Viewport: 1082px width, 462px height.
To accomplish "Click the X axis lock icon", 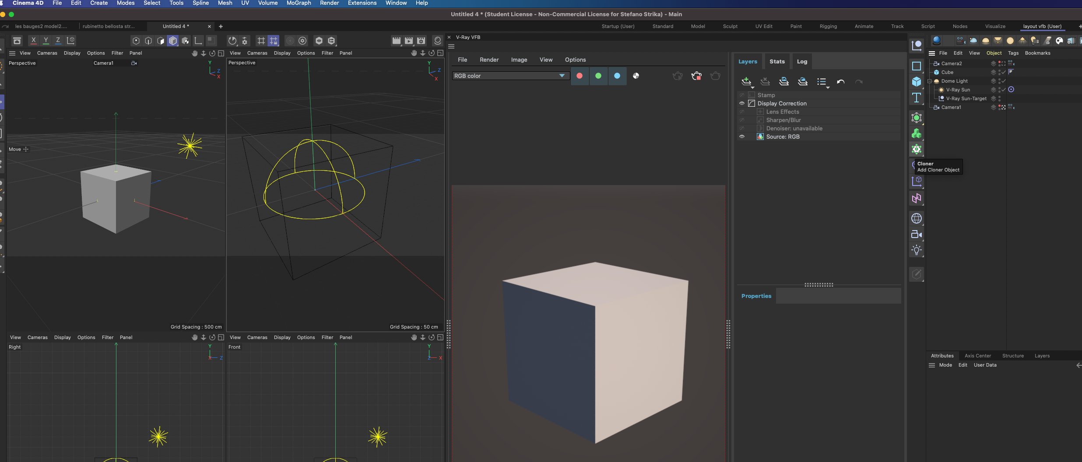I will (x=34, y=41).
